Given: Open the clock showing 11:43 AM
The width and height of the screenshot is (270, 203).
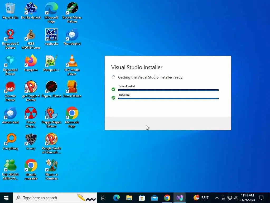Looking at the screenshot, I should tap(247, 198).
